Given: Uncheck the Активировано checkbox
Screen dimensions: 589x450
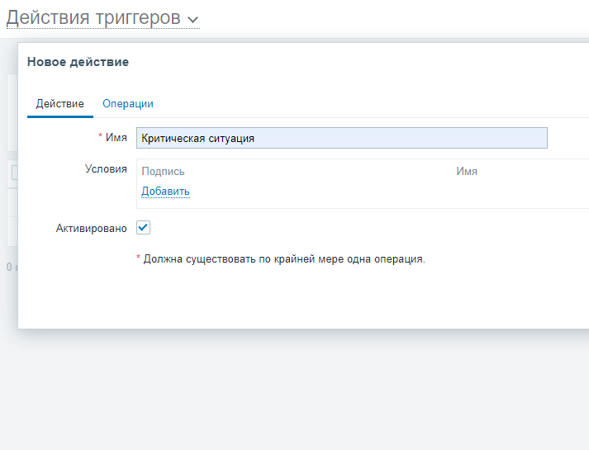Looking at the screenshot, I should [x=143, y=228].
